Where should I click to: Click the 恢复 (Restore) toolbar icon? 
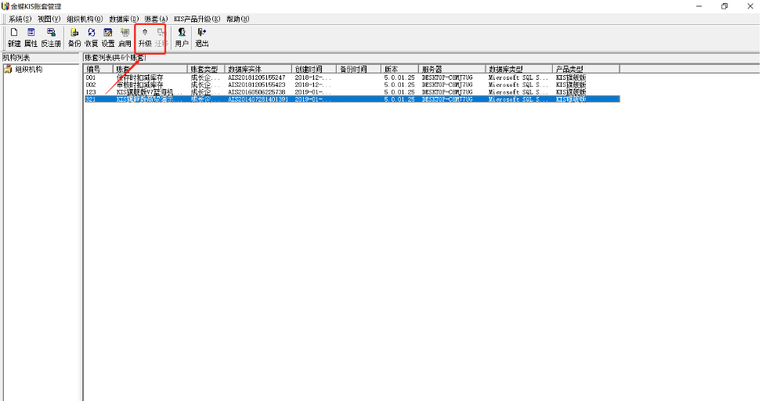92,38
